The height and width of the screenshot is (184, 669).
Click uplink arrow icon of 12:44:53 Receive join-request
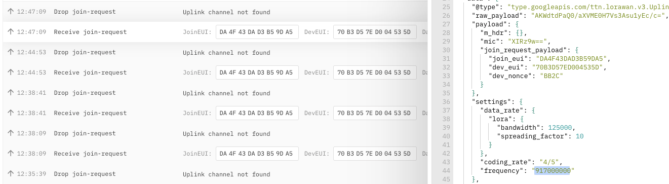pyautogui.click(x=11, y=72)
